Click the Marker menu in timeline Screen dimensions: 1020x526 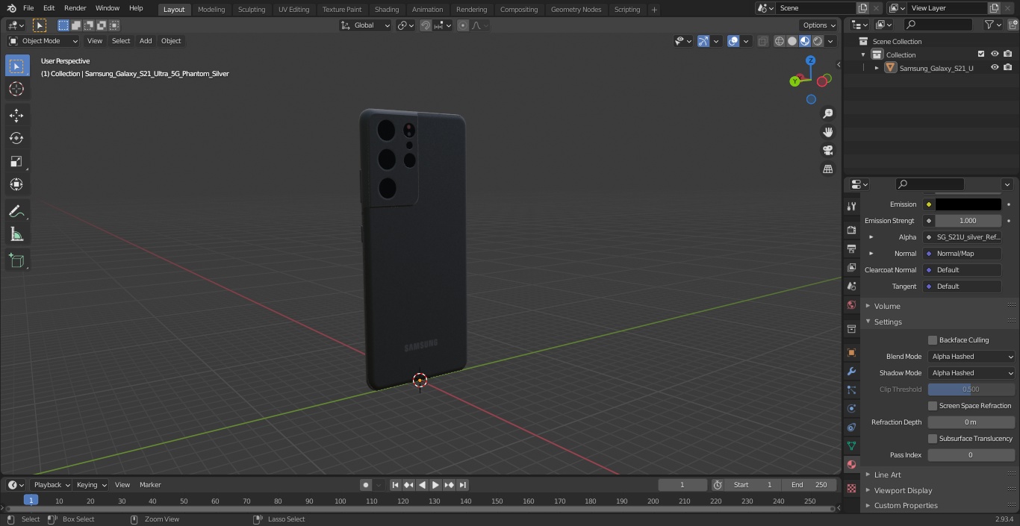click(x=150, y=485)
